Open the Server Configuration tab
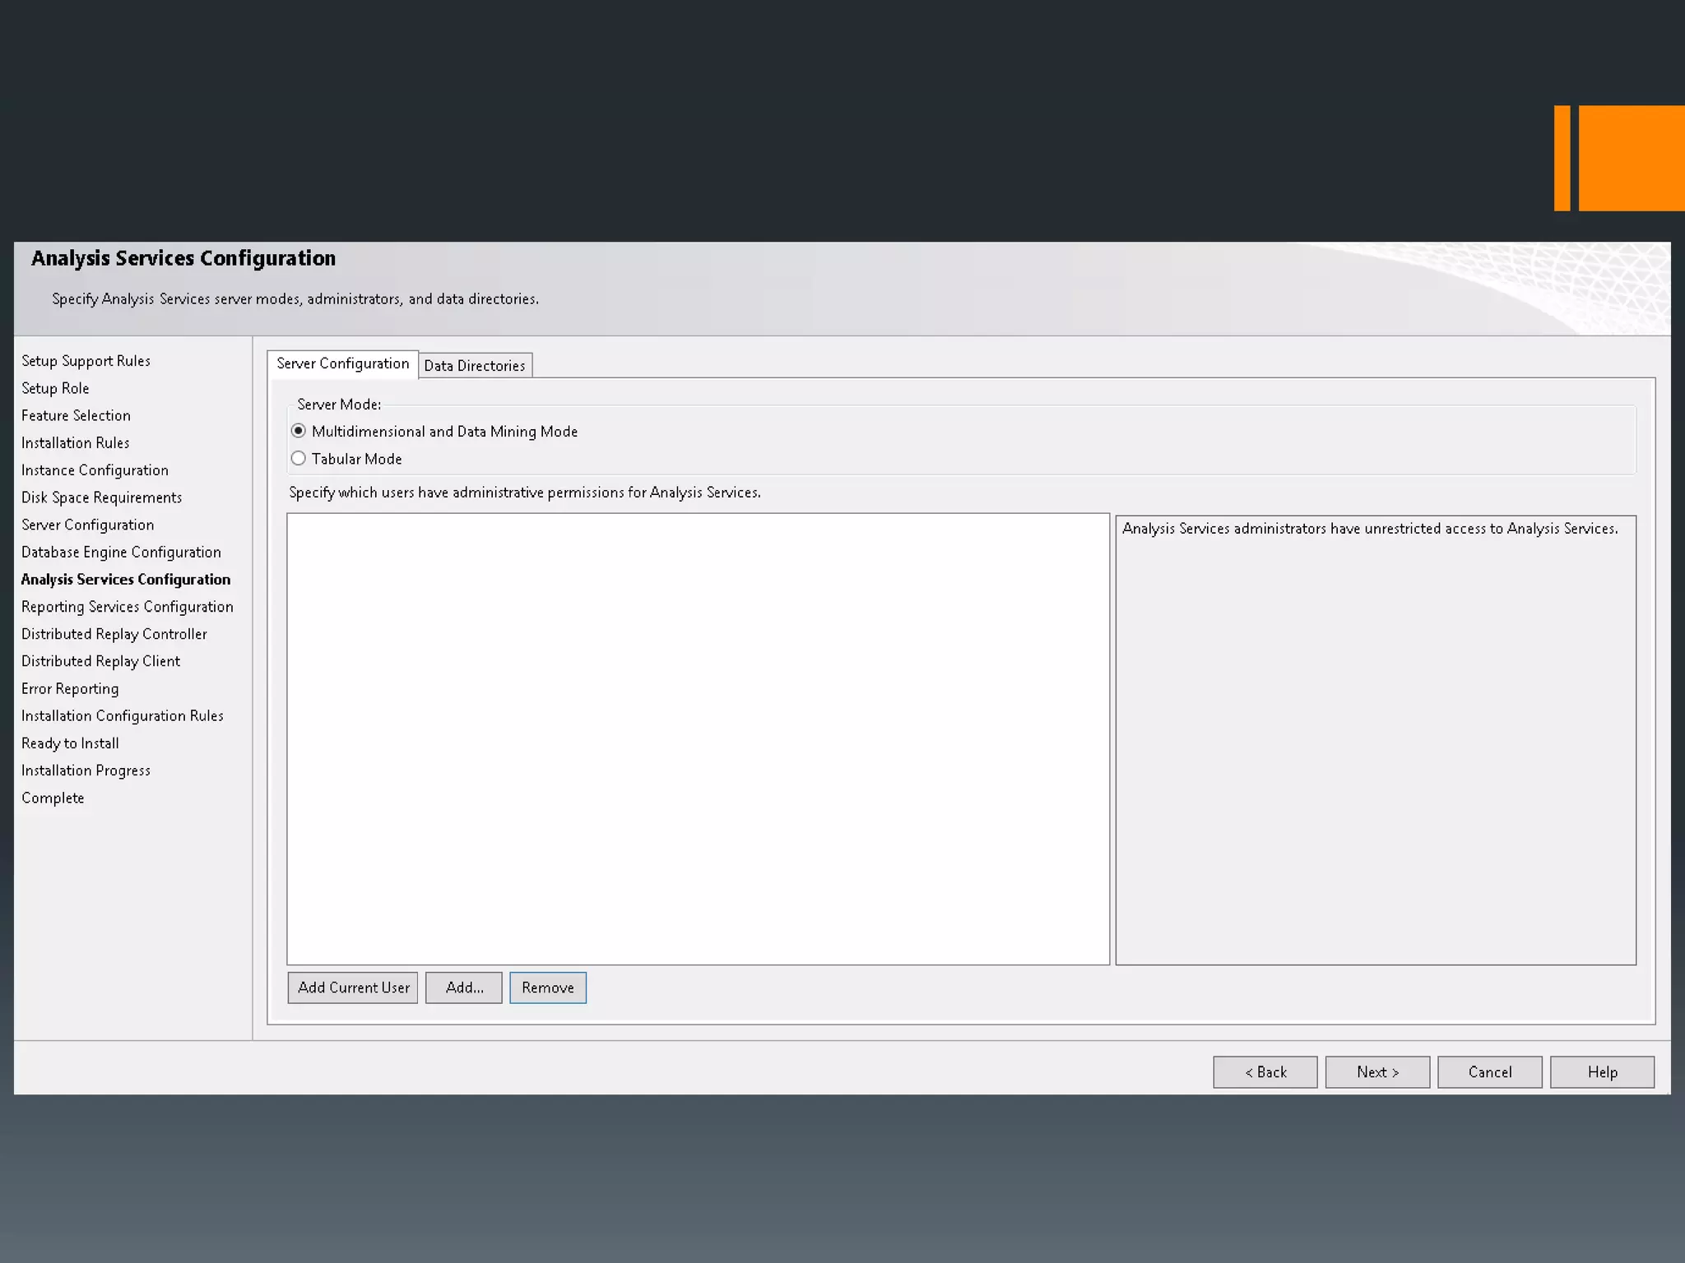 [x=342, y=363]
